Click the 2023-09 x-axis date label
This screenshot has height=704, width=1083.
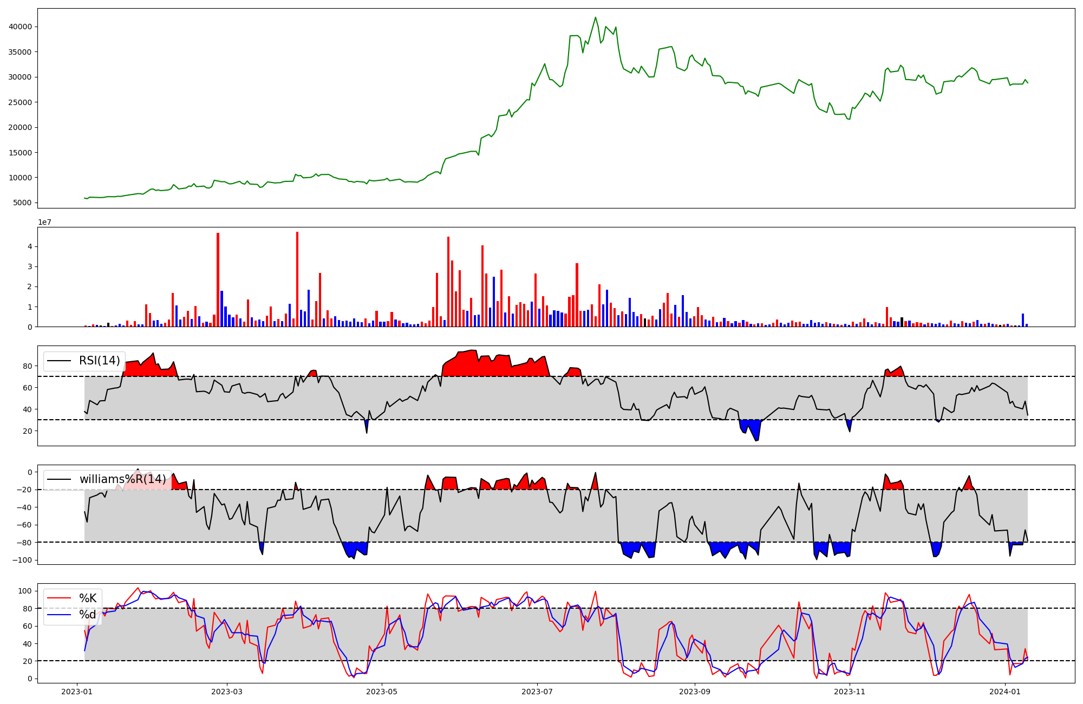[x=695, y=692]
